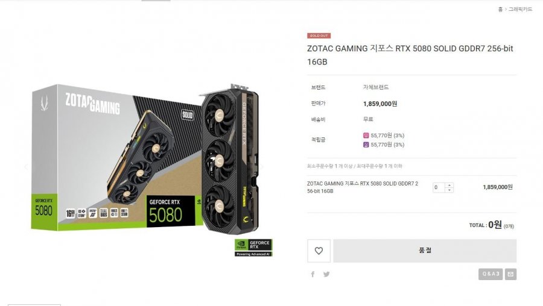
Task: Click the NVIDIA GeForce RTX badge
Action: pyautogui.click(x=253, y=248)
